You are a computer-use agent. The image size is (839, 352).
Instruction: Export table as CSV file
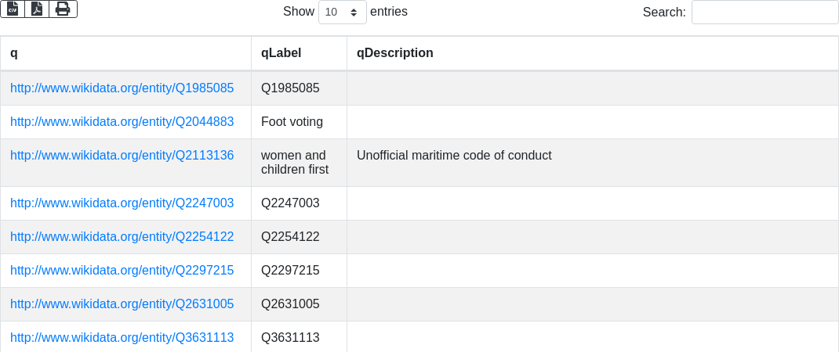(x=13, y=9)
